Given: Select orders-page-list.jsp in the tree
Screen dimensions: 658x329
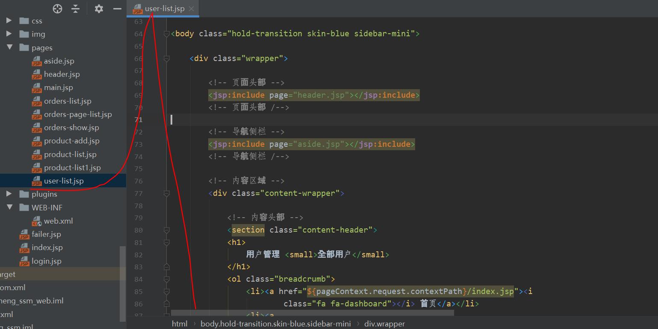Looking at the screenshot, I should pyautogui.click(x=78, y=114).
